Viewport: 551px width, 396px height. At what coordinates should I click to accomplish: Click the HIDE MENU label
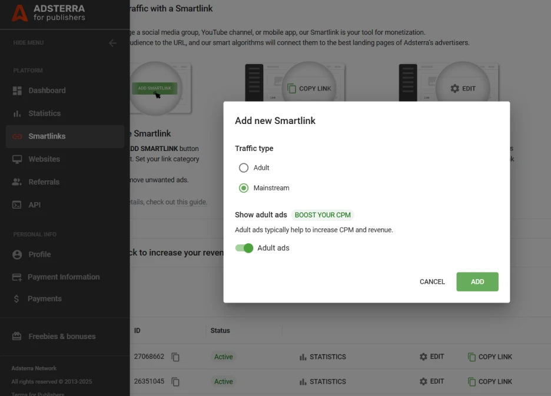(x=28, y=43)
